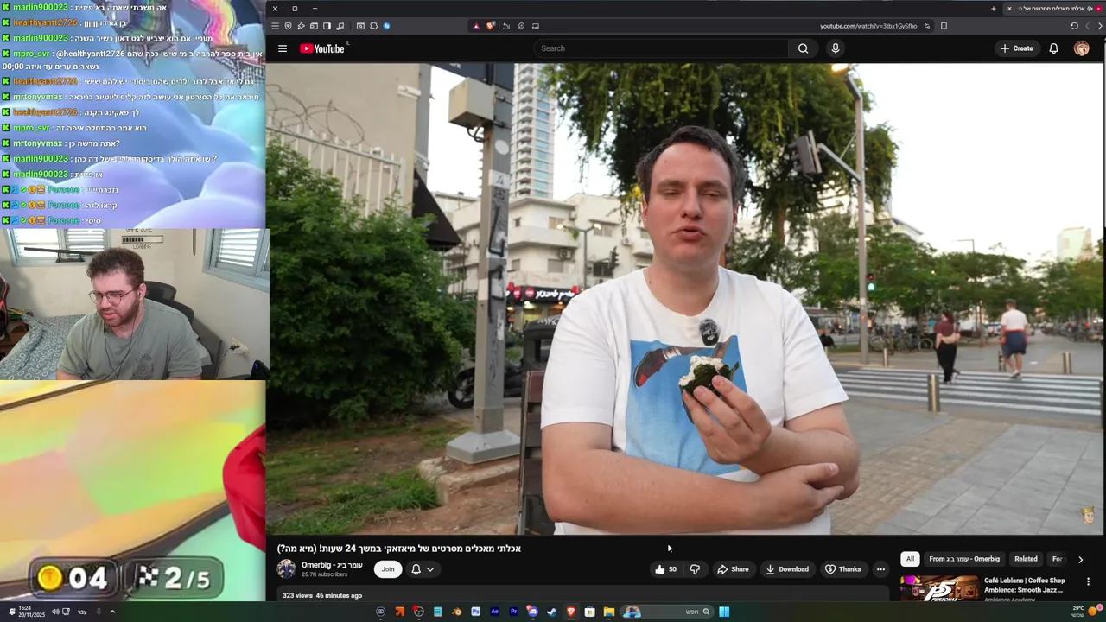Go to the YouTube home logo

point(322,48)
